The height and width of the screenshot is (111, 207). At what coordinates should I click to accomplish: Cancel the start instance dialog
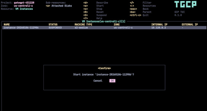point(98,81)
